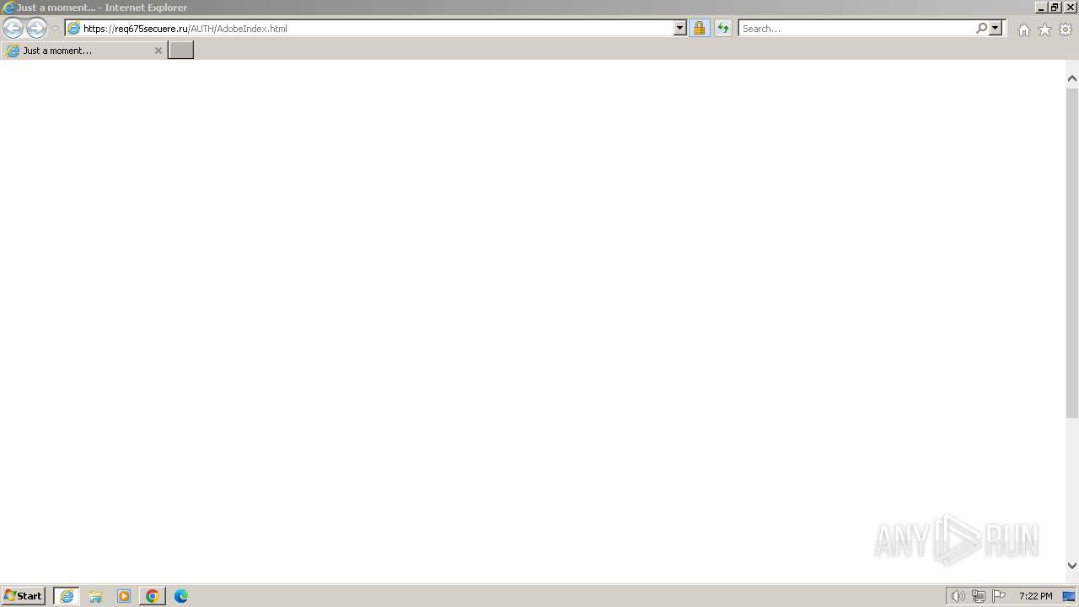Click the scrollbar down arrow
This screenshot has width=1079, height=607.
point(1072,566)
